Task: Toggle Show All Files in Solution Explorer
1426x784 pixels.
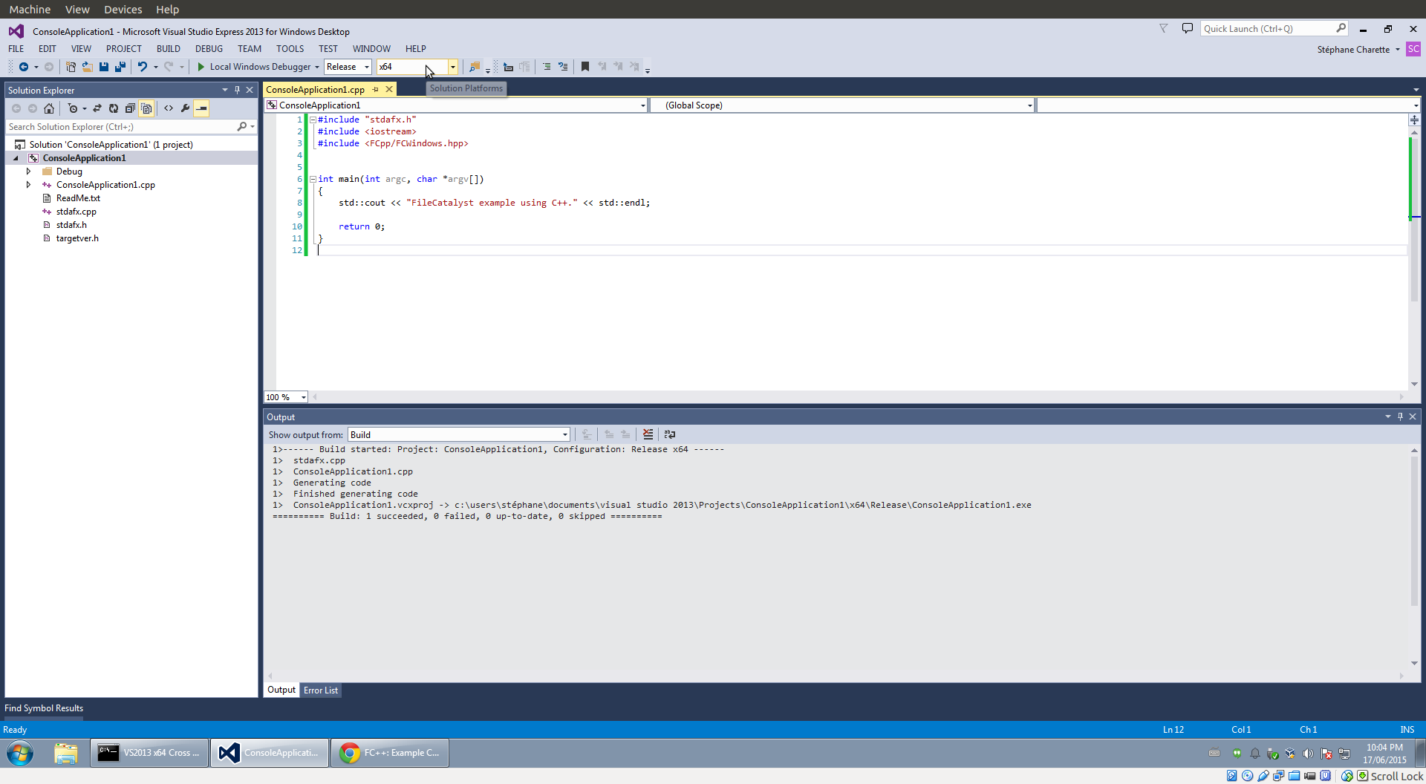Action: tap(146, 108)
